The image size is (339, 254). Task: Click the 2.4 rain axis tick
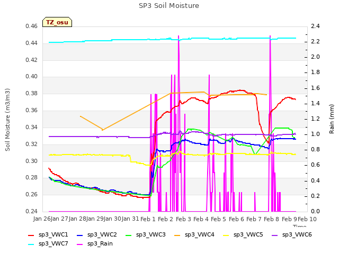coord(316,26)
